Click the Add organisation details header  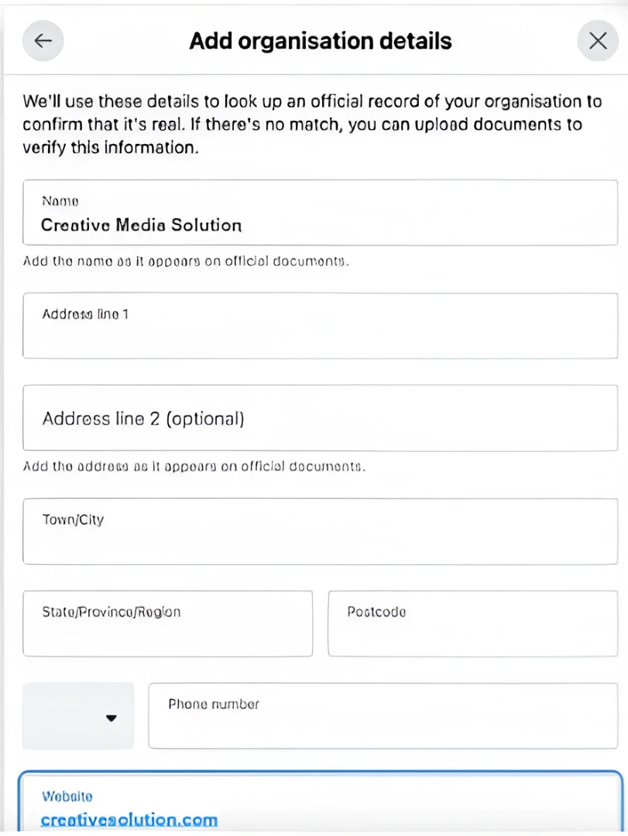coord(319,40)
